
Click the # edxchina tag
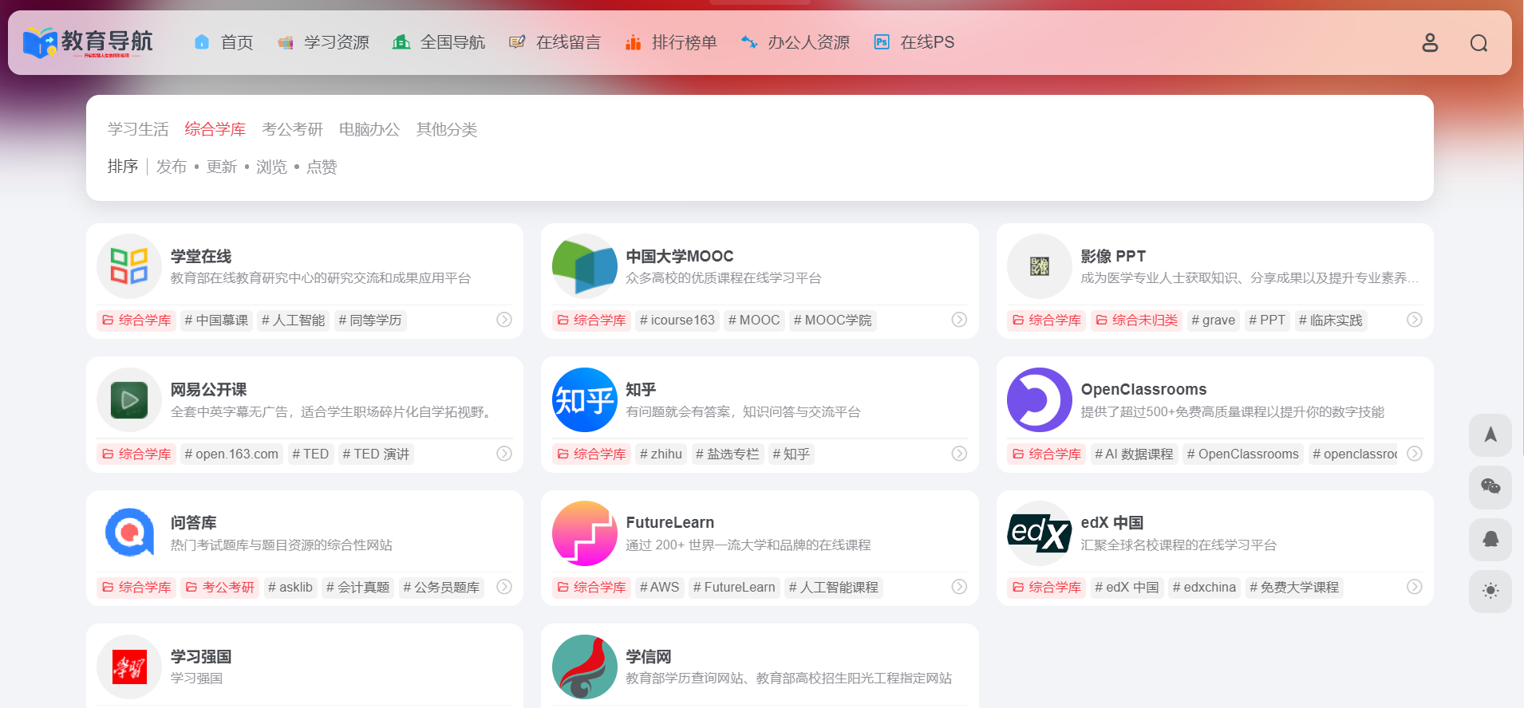(1204, 588)
